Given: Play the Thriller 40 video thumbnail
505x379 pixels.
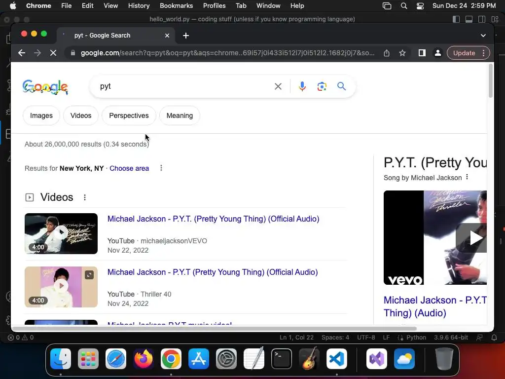Looking at the screenshot, I should point(61,287).
